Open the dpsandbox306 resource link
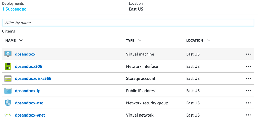Image resolution: width=258 pixels, height=123 pixels. point(28,66)
